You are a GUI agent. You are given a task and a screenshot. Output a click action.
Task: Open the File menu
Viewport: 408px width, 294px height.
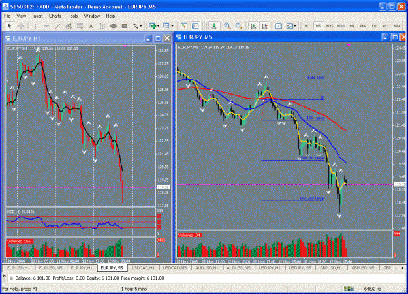7,16
